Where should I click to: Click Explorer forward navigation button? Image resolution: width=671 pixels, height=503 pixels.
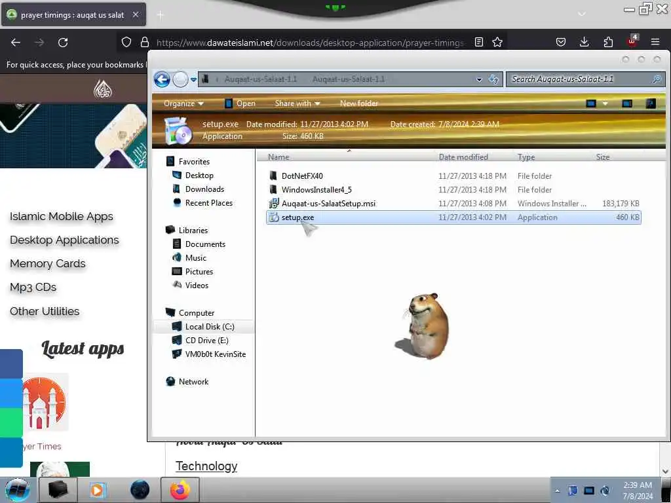tap(180, 79)
